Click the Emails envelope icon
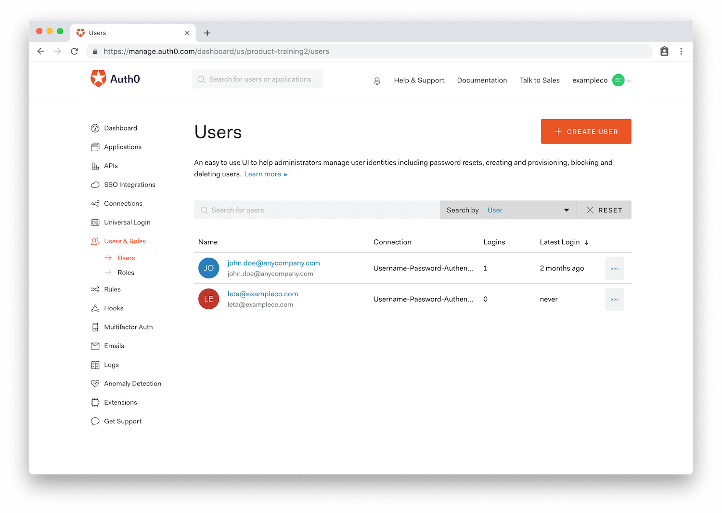722x513 pixels. (x=95, y=346)
